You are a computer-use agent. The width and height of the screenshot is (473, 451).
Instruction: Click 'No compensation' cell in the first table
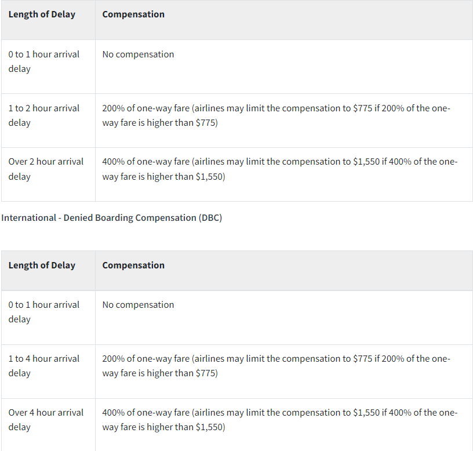pyautogui.click(x=138, y=54)
